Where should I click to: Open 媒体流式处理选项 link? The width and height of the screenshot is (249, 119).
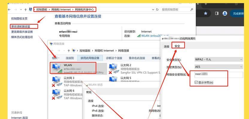22,37
